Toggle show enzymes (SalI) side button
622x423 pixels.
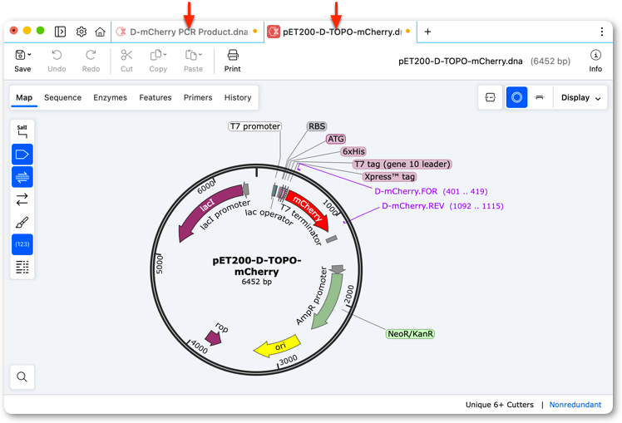[22, 131]
